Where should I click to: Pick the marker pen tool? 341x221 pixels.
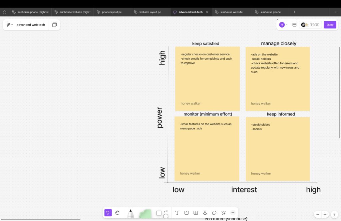pos(131,213)
